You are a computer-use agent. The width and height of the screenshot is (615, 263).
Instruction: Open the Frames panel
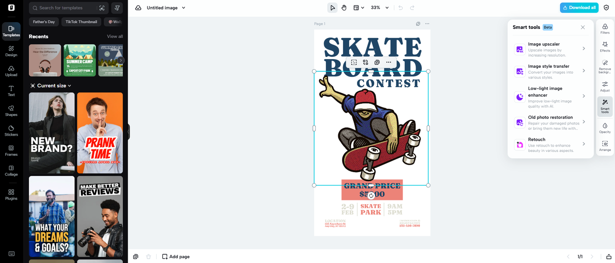pos(11,150)
